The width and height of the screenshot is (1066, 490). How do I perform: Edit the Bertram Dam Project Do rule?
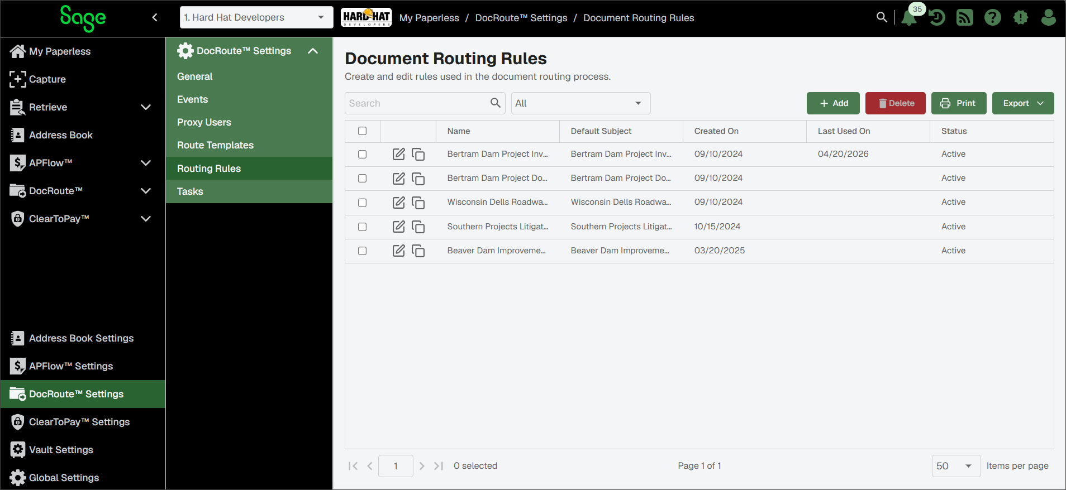399,178
